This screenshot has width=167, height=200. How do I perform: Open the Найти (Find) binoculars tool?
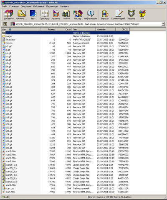(x=66, y=15)
